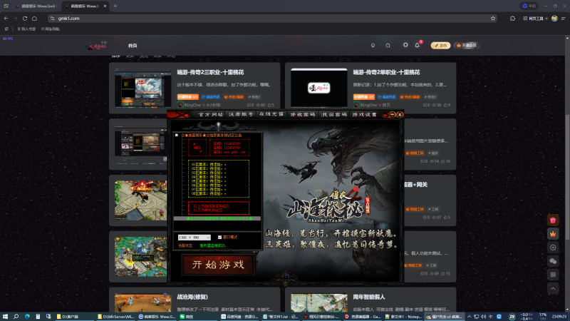Click the taskbar clock
The height and width of the screenshot is (321, 570).
tap(559, 317)
